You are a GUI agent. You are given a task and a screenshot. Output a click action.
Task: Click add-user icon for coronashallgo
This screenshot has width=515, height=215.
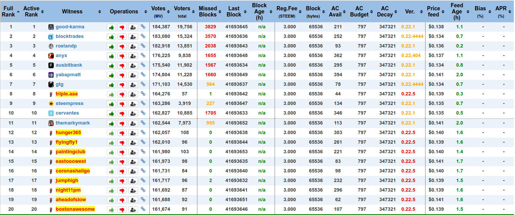coord(133,171)
